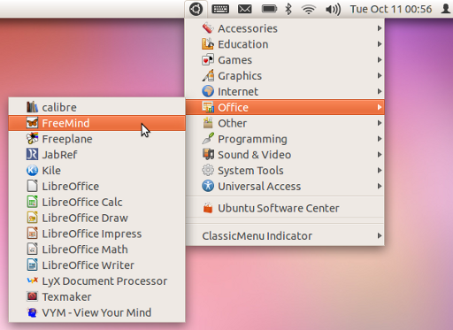Viewport: 453px width, 330px height.
Task: Click the LibreOffice Calc spreadsheet icon
Action: [32, 202]
